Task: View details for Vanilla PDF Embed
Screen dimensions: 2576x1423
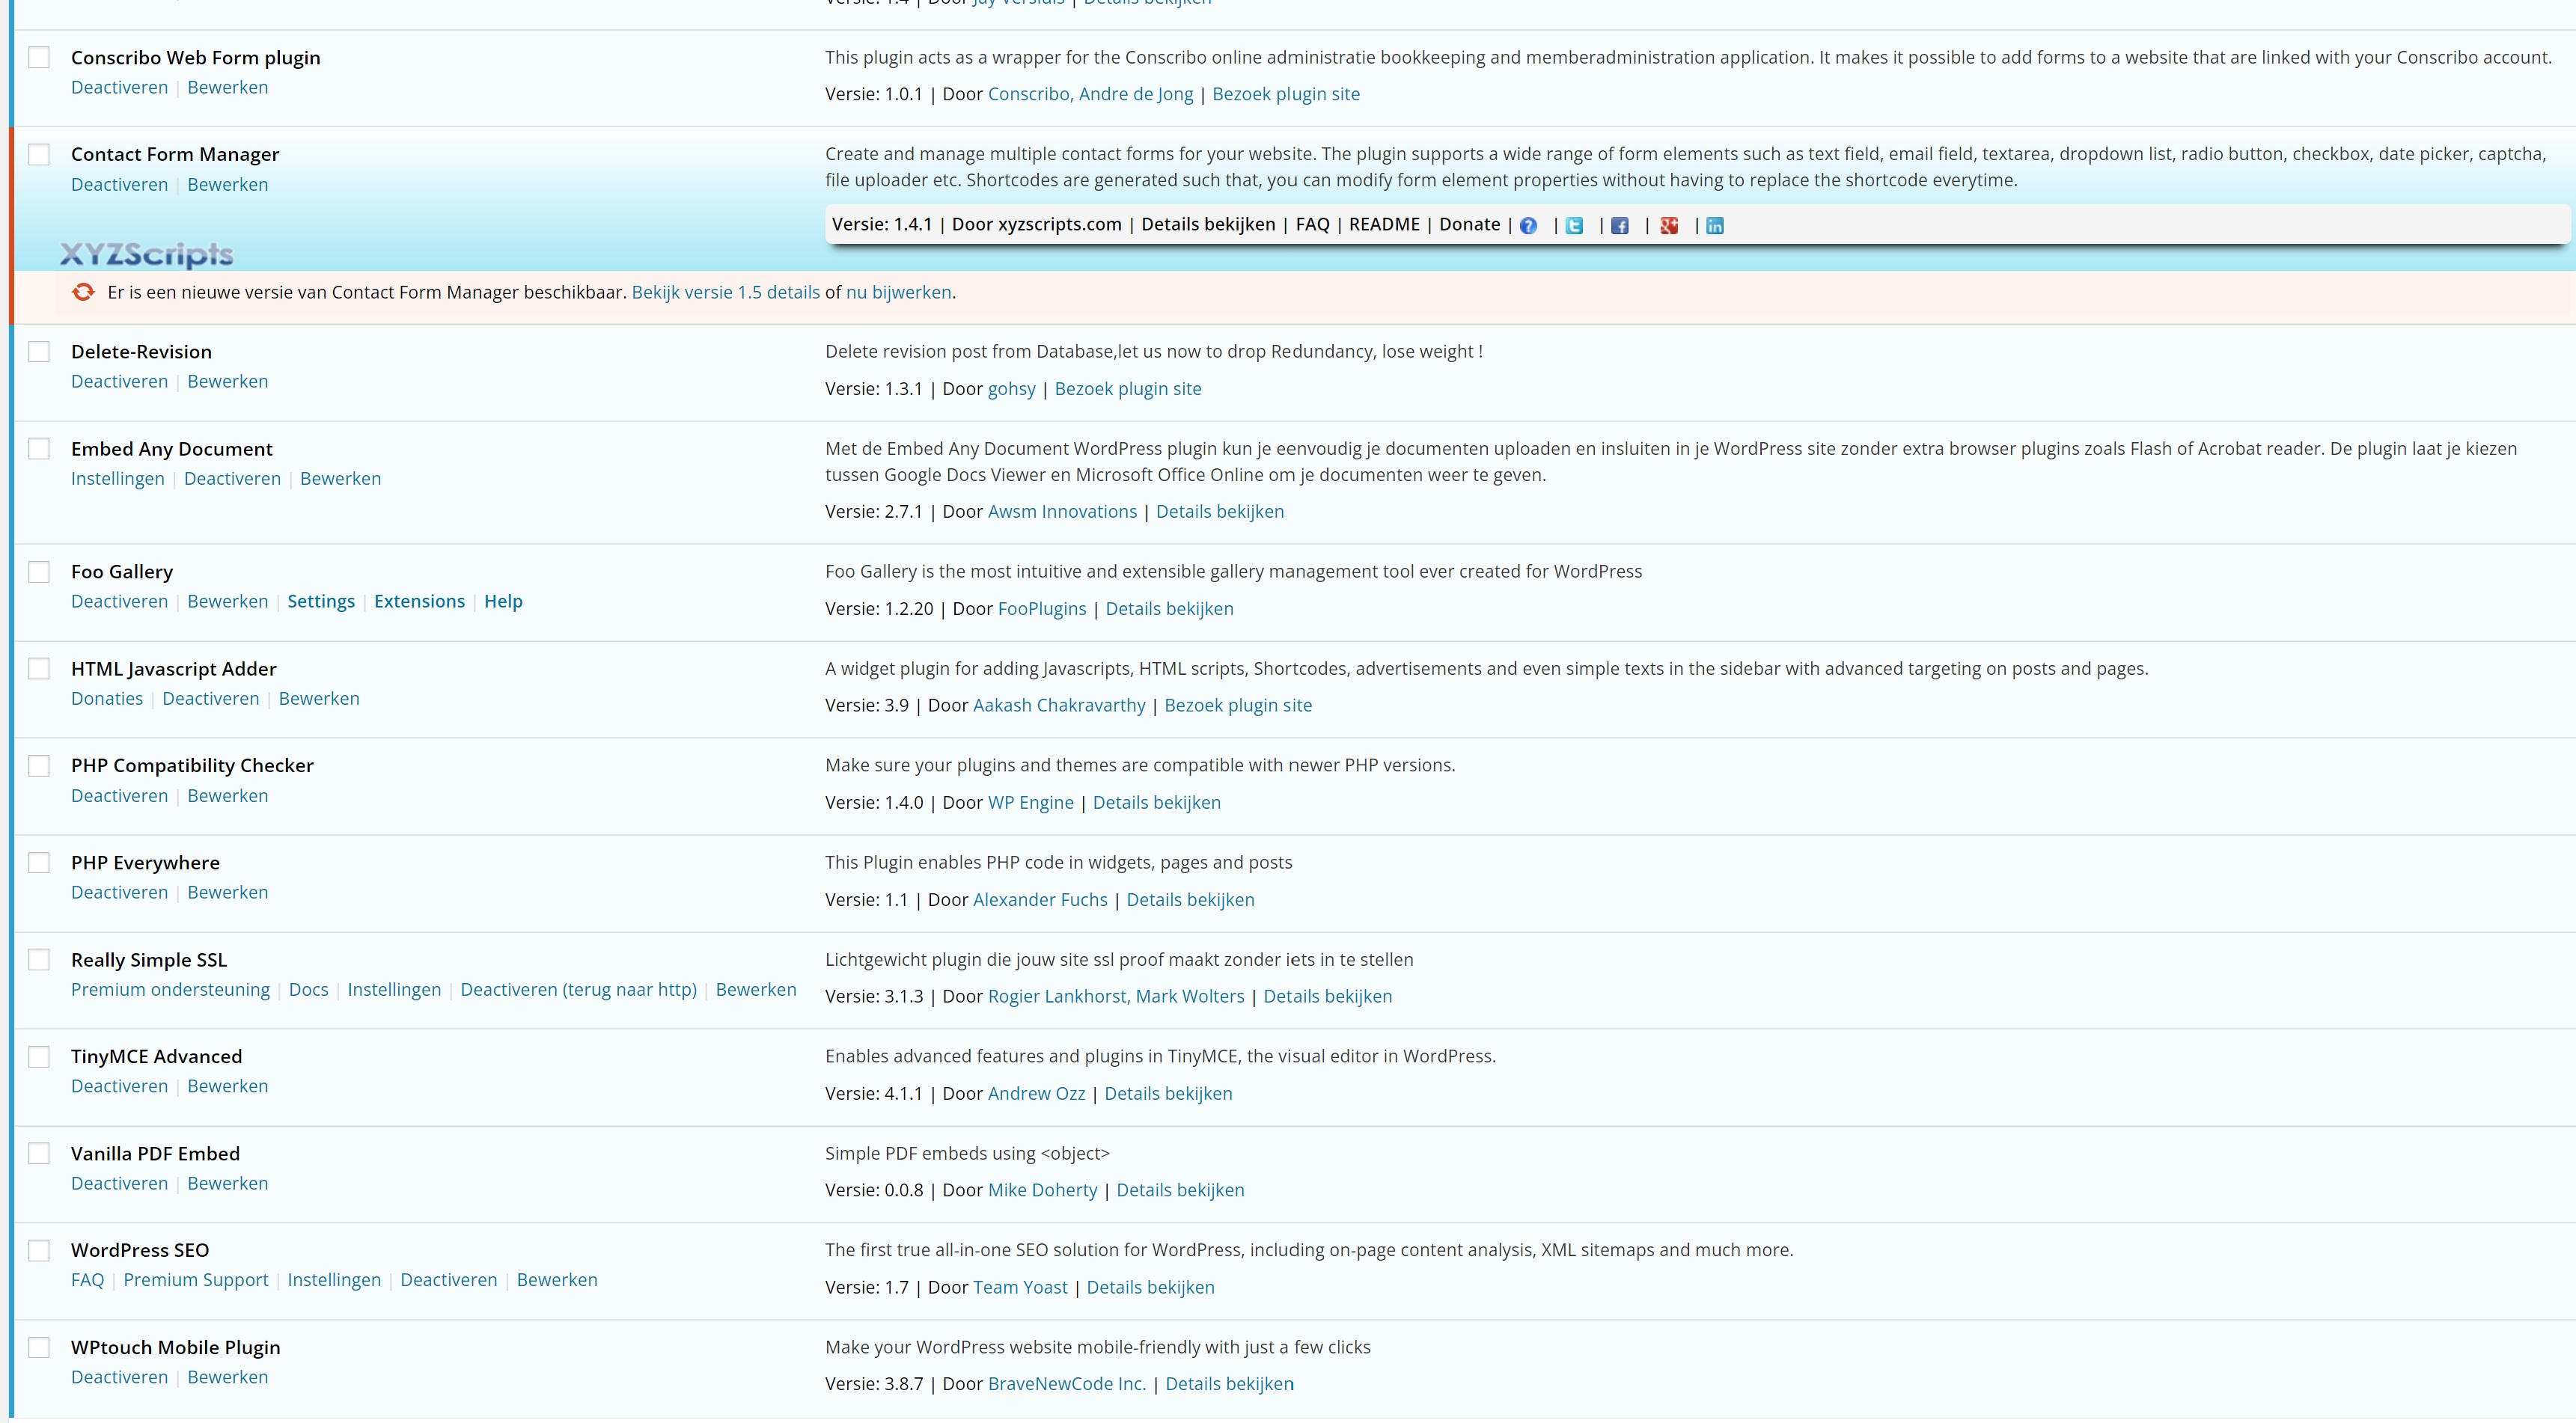Action: pos(1180,1191)
